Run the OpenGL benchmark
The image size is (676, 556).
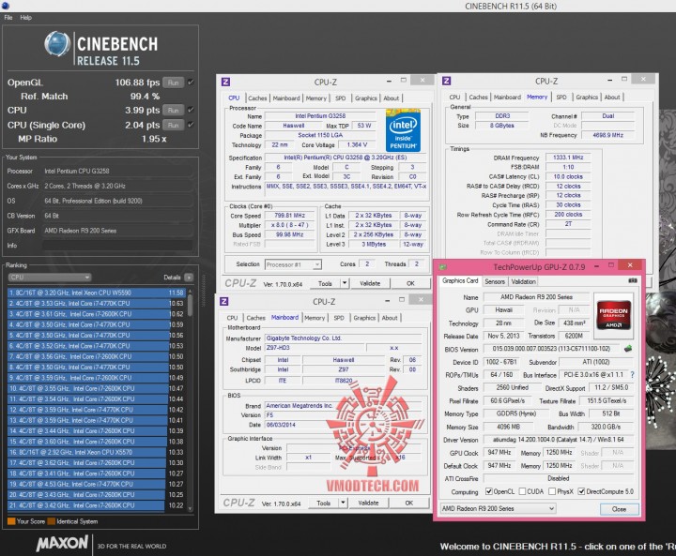pyautogui.click(x=174, y=83)
